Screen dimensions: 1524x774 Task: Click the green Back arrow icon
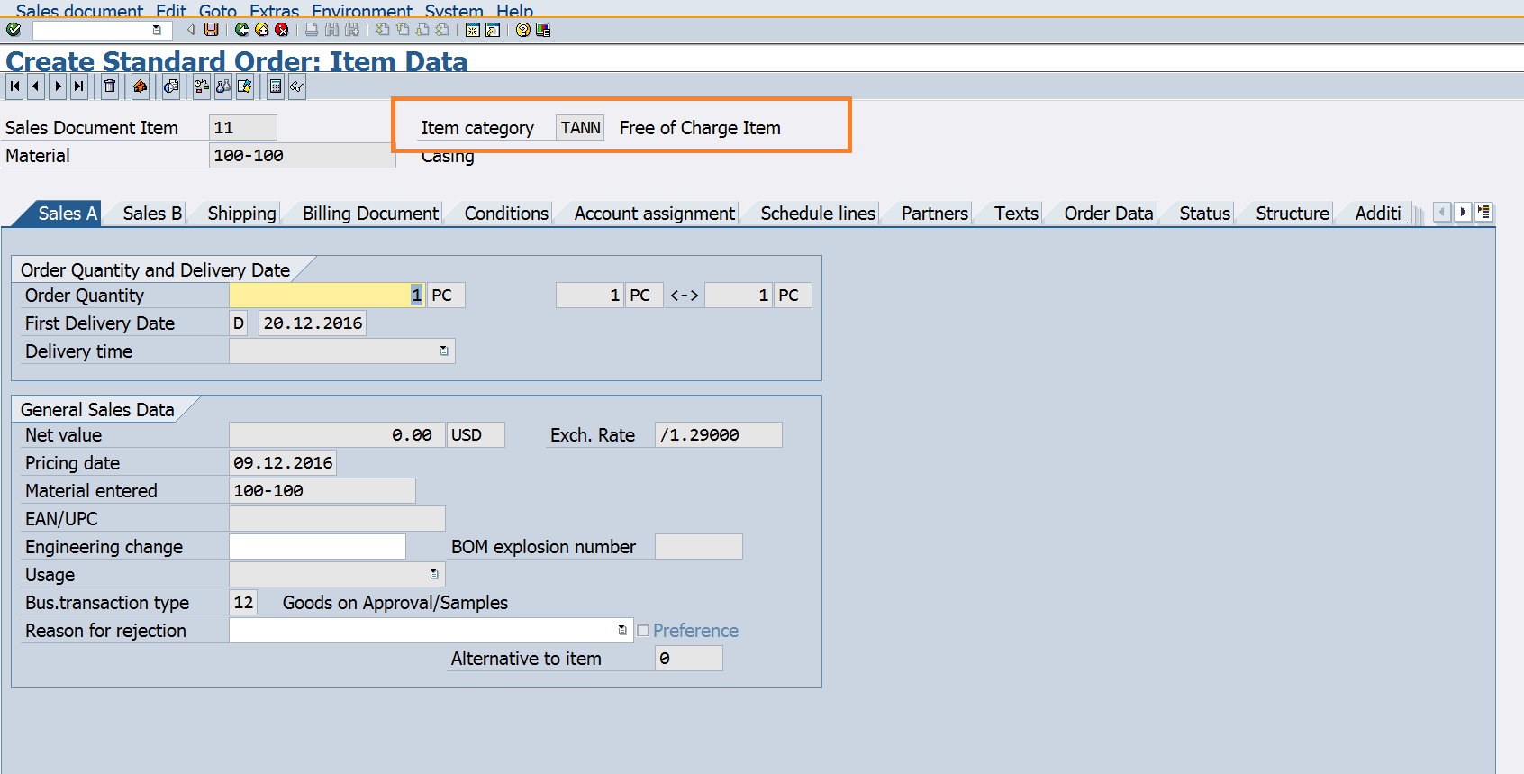242,30
